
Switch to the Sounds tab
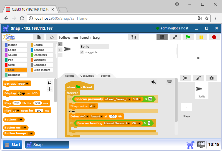pyautogui.click(x=105, y=75)
